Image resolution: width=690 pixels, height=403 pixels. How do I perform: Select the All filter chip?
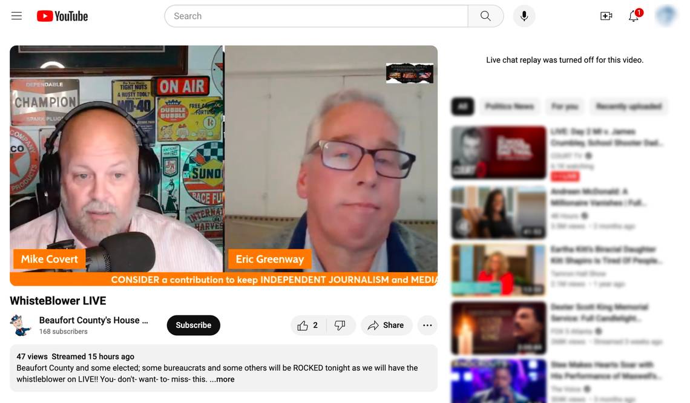(x=462, y=106)
